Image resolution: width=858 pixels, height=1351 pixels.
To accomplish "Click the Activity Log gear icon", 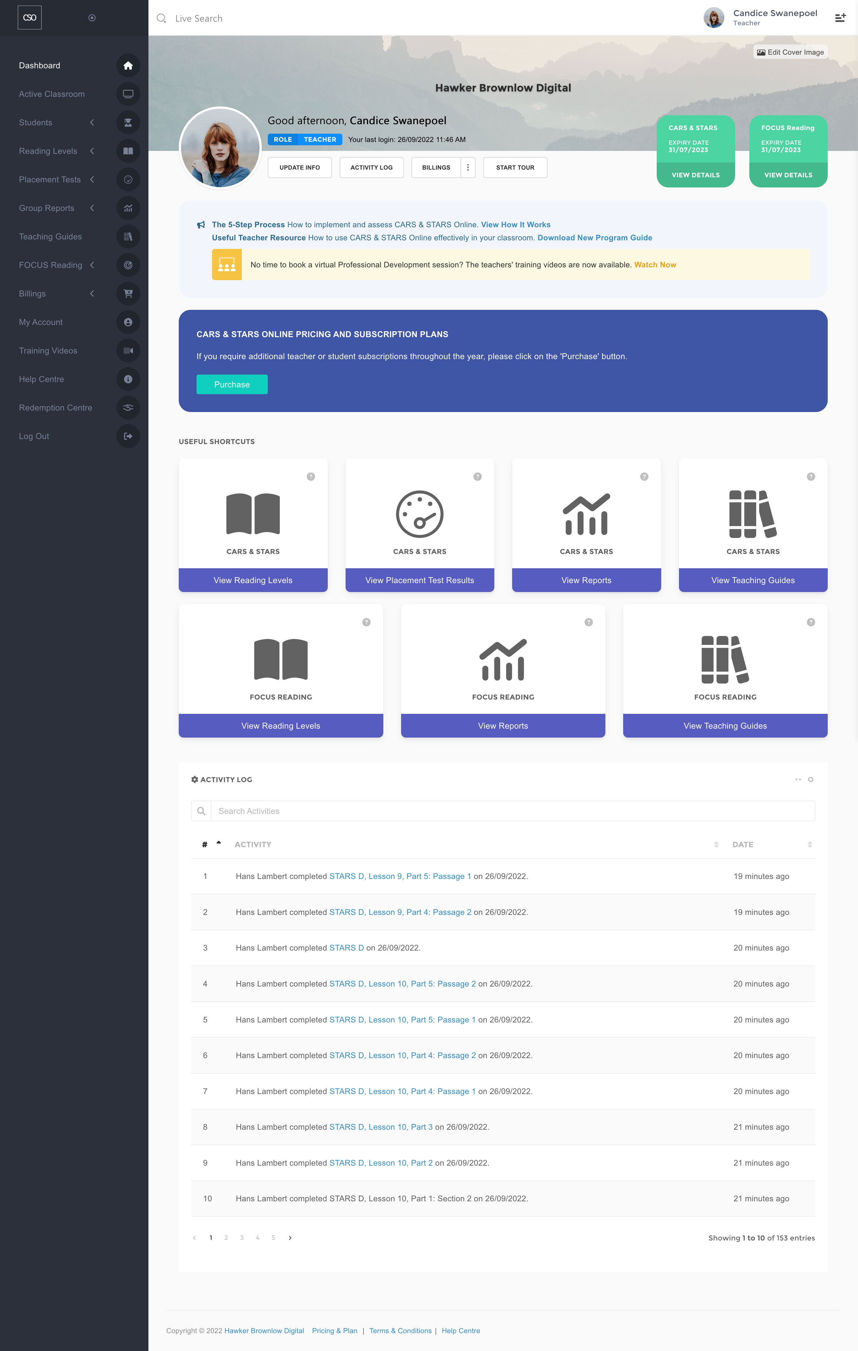I will tap(194, 779).
